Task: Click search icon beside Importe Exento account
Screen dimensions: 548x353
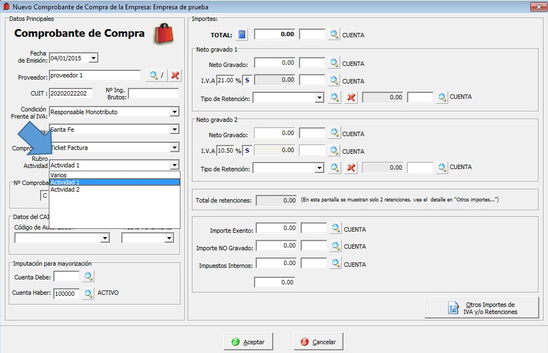Action: [x=336, y=229]
